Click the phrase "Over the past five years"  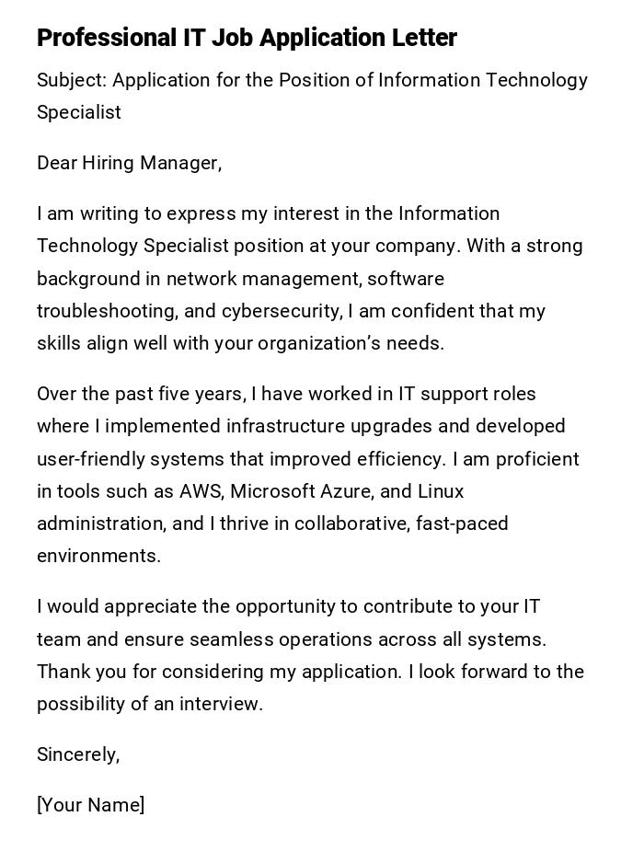click(x=142, y=394)
